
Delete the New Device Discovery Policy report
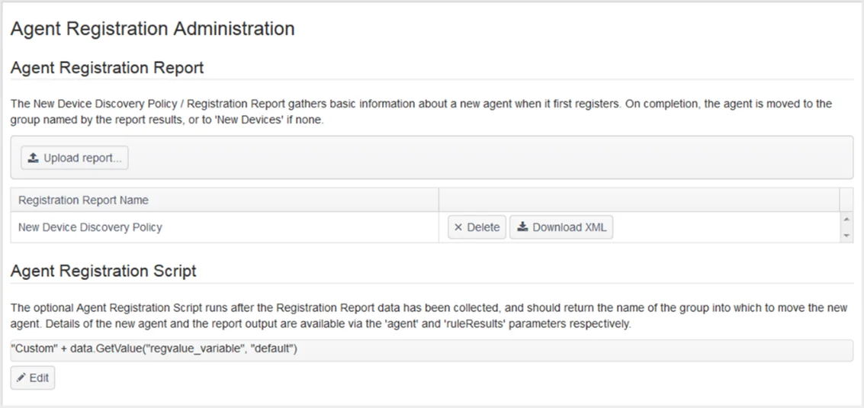pyautogui.click(x=477, y=227)
